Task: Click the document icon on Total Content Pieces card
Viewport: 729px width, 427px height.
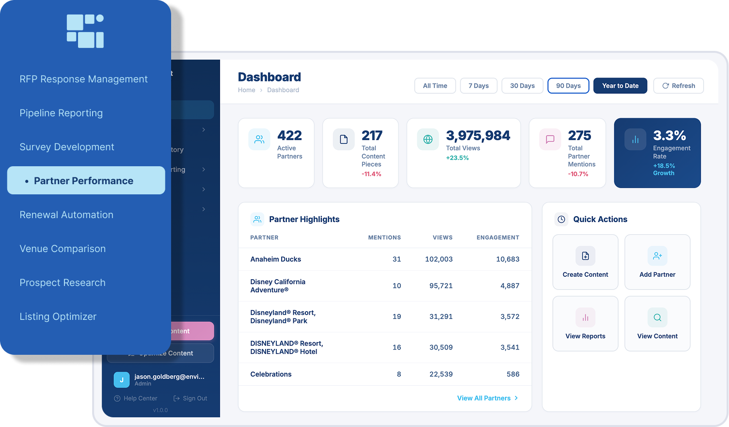Action: (344, 139)
